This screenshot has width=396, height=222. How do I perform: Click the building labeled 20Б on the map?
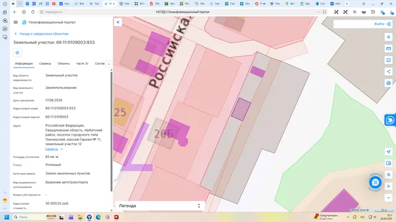pos(163,134)
